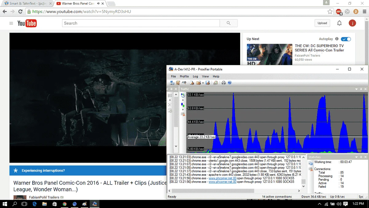Open THE CW: DC SUPERHERO TV SERIES title
Viewport: 369px width, 208px height.
point(319,48)
